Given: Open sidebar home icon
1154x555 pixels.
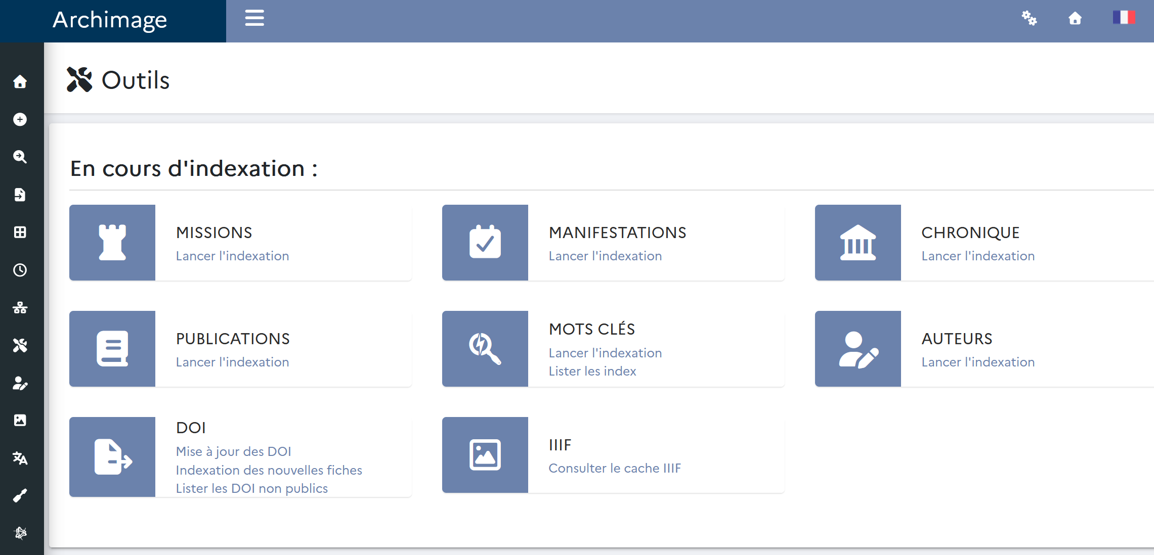Looking at the screenshot, I should (x=20, y=81).
